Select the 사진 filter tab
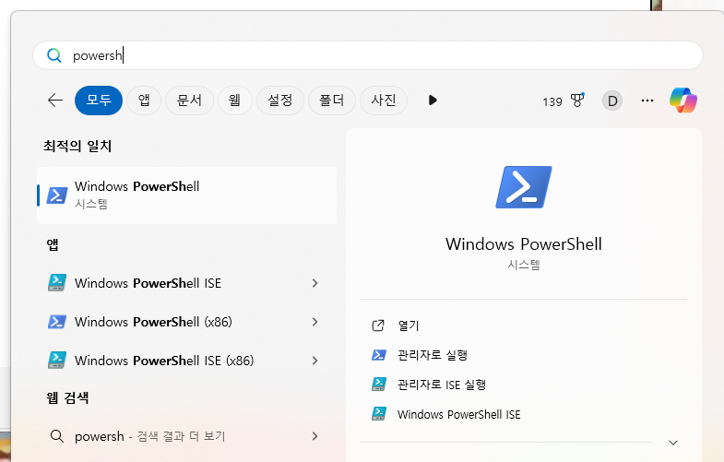 pos(384,101)
